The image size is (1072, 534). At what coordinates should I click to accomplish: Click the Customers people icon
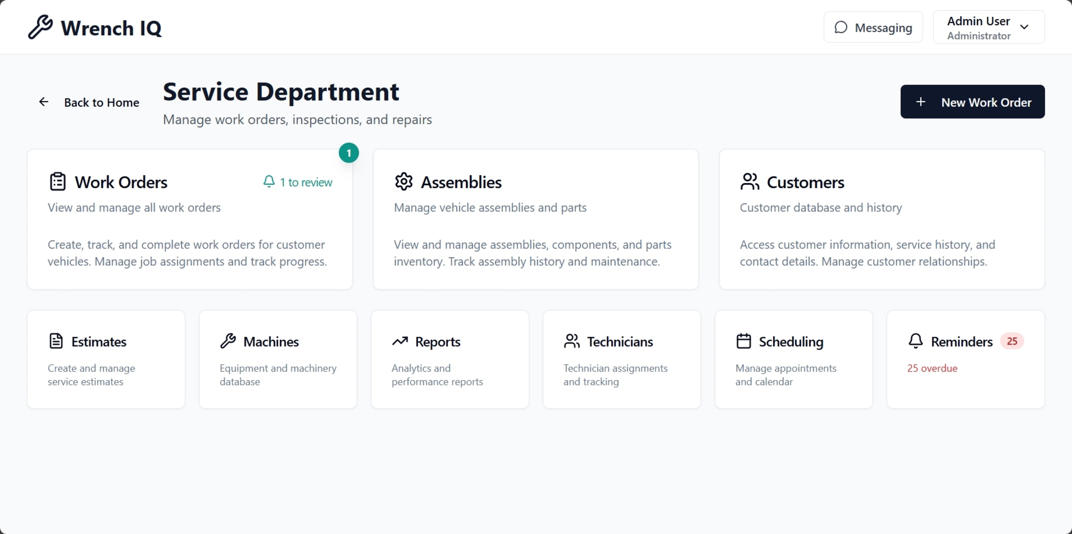pos(750,182)
